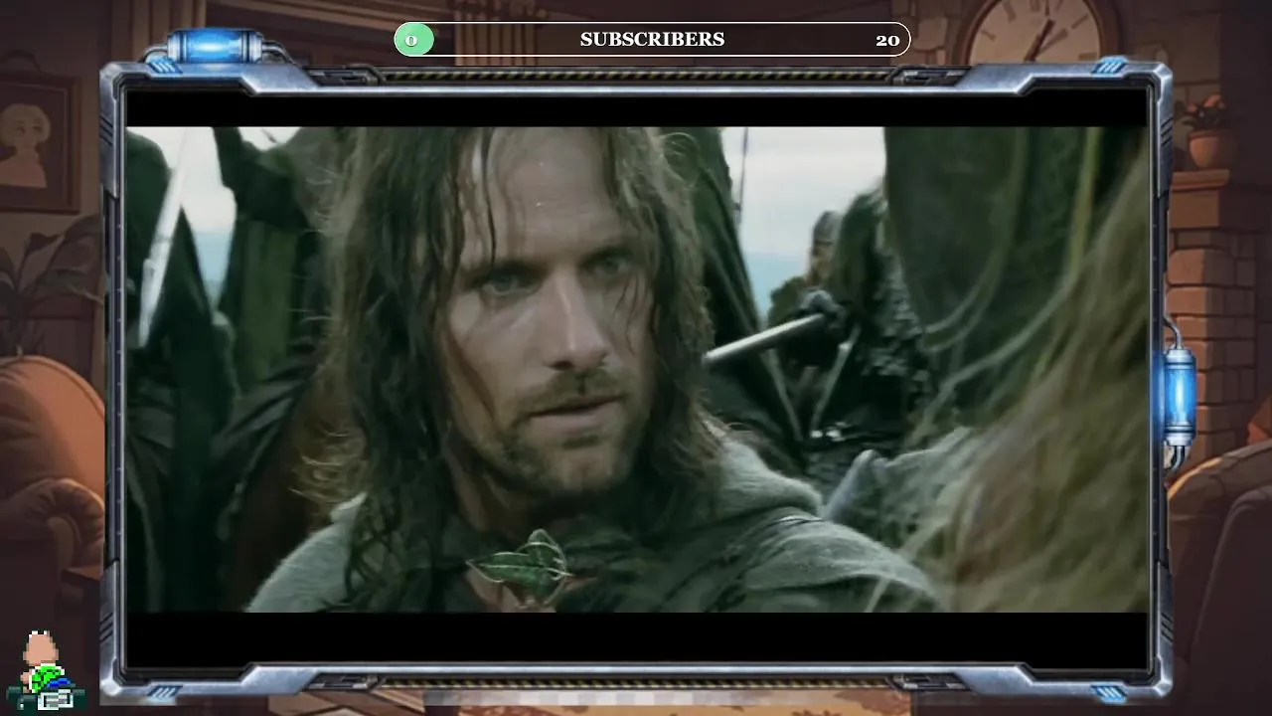Screen dimensions: 1272x716
Task: Click the SUBSCRIBERS goal bar label
Action: point(652,40)
